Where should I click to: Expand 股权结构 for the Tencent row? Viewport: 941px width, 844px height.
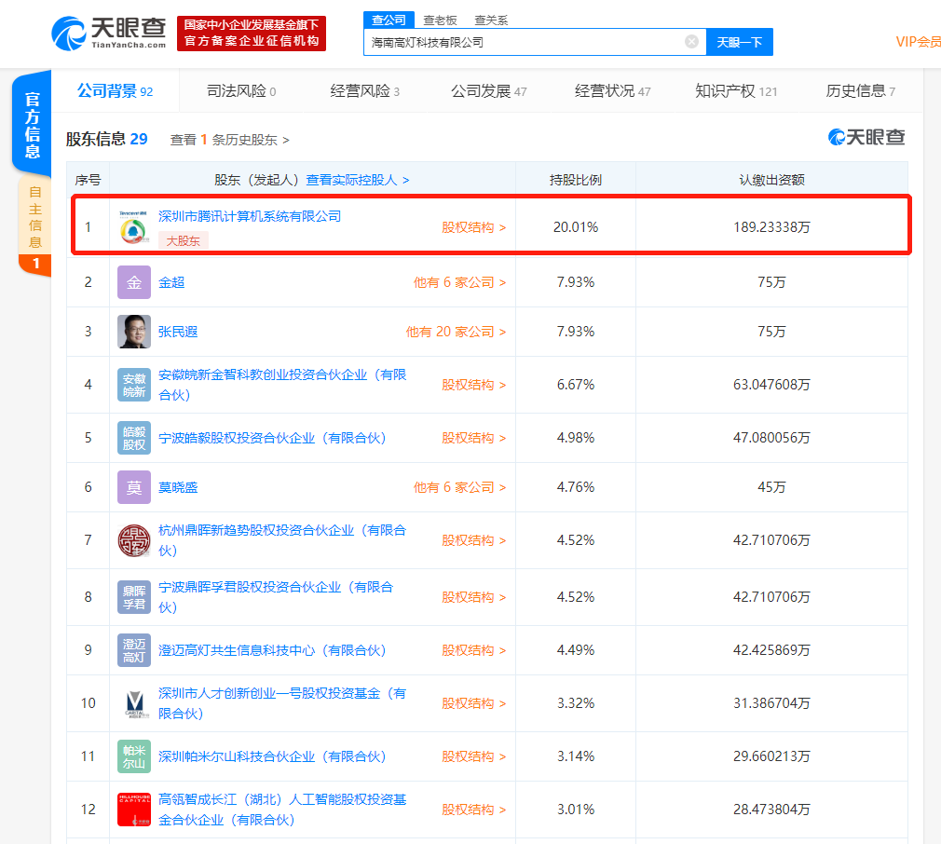click(473, 227)
